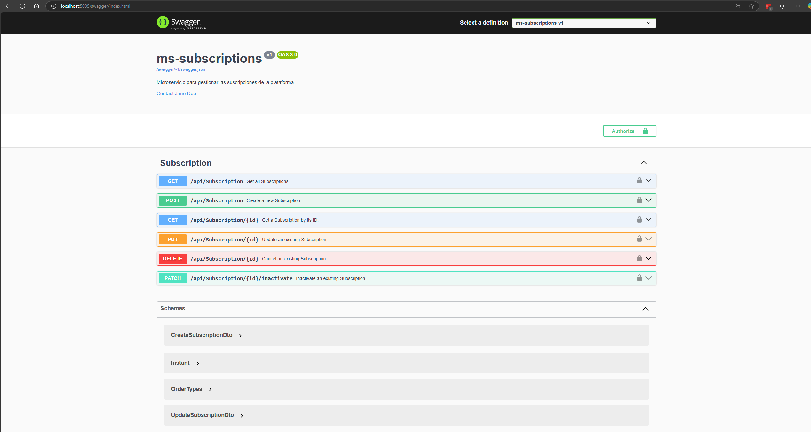Click the 'Get a Subscription by its ID.' description

[x=290, y=220]
